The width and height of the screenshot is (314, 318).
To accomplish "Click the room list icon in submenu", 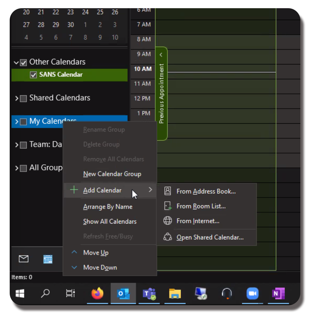I will click(x=168, y=206).
